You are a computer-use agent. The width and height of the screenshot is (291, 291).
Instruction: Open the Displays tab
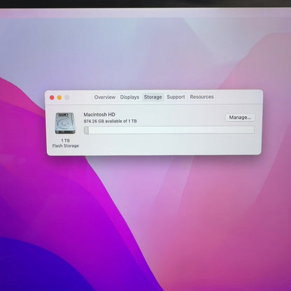coord(129,97)
